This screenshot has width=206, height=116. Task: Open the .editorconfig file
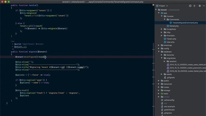pos(169,100)
